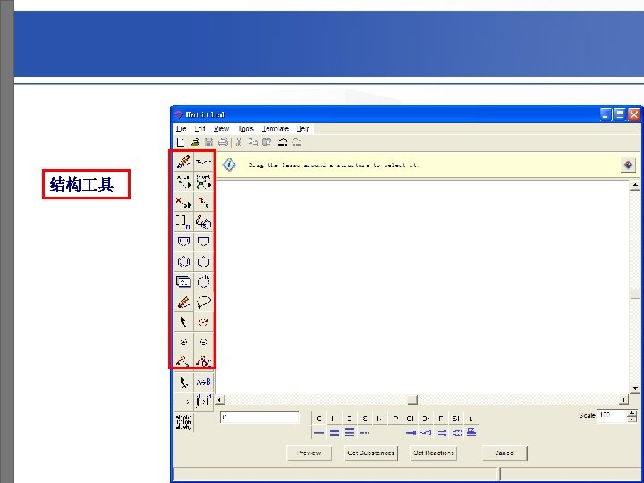Select the positive charge tool
The width and height of the screenshot is (644, 483).
(x=183, y=342)
